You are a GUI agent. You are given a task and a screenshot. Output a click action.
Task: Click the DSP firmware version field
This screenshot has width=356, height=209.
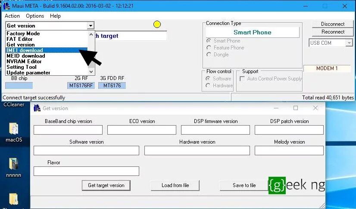tap(215, 130)
